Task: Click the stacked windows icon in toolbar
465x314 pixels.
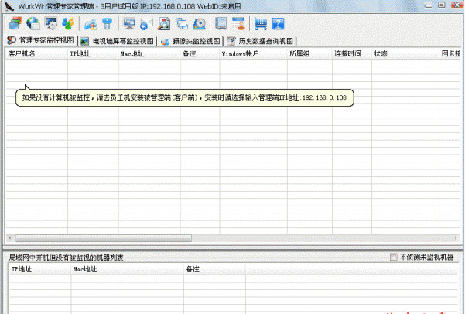Action: coord(15,23)
